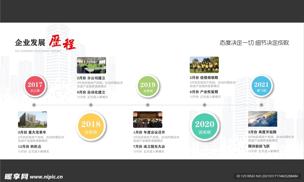Select the 企业发展 heading
This screenshot has width=304, height=182.
click(x=31, y=42)
